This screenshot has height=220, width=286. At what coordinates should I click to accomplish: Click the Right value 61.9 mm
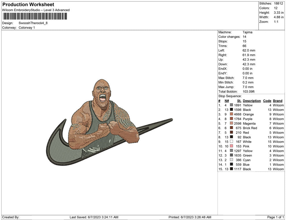pyautogui.click(x=249, y=55)
